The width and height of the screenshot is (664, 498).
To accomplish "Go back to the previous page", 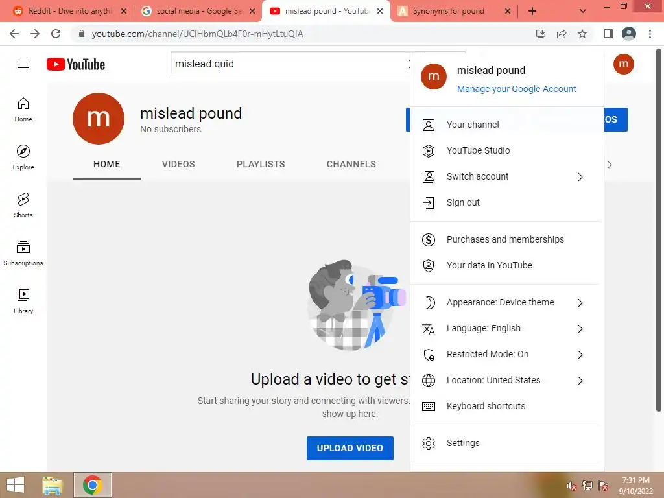I will coord(14,34).
